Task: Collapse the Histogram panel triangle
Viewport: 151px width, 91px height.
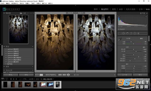Action: point(147,13)
